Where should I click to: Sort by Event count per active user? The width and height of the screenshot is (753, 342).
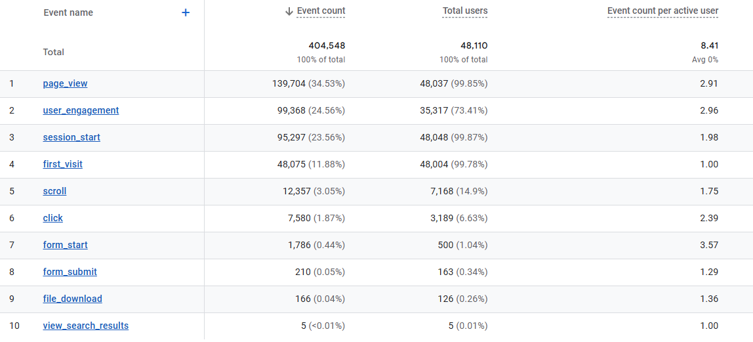pos(662,11)
